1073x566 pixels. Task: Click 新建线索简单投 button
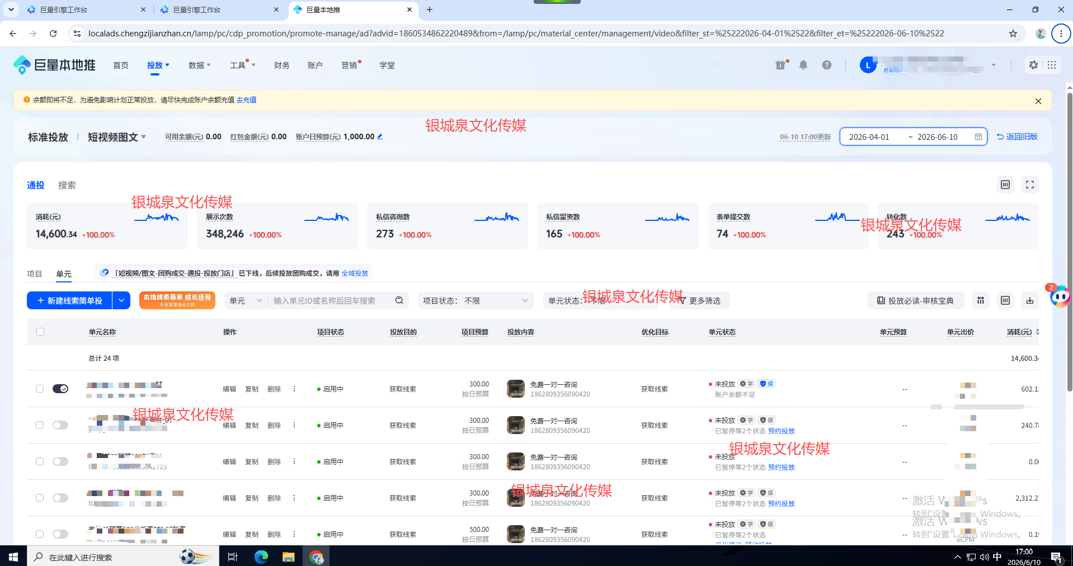(x=69, y=300)
